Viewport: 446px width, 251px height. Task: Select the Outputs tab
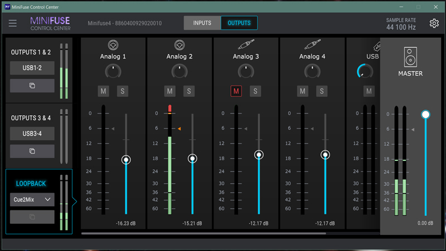(239, 23)
